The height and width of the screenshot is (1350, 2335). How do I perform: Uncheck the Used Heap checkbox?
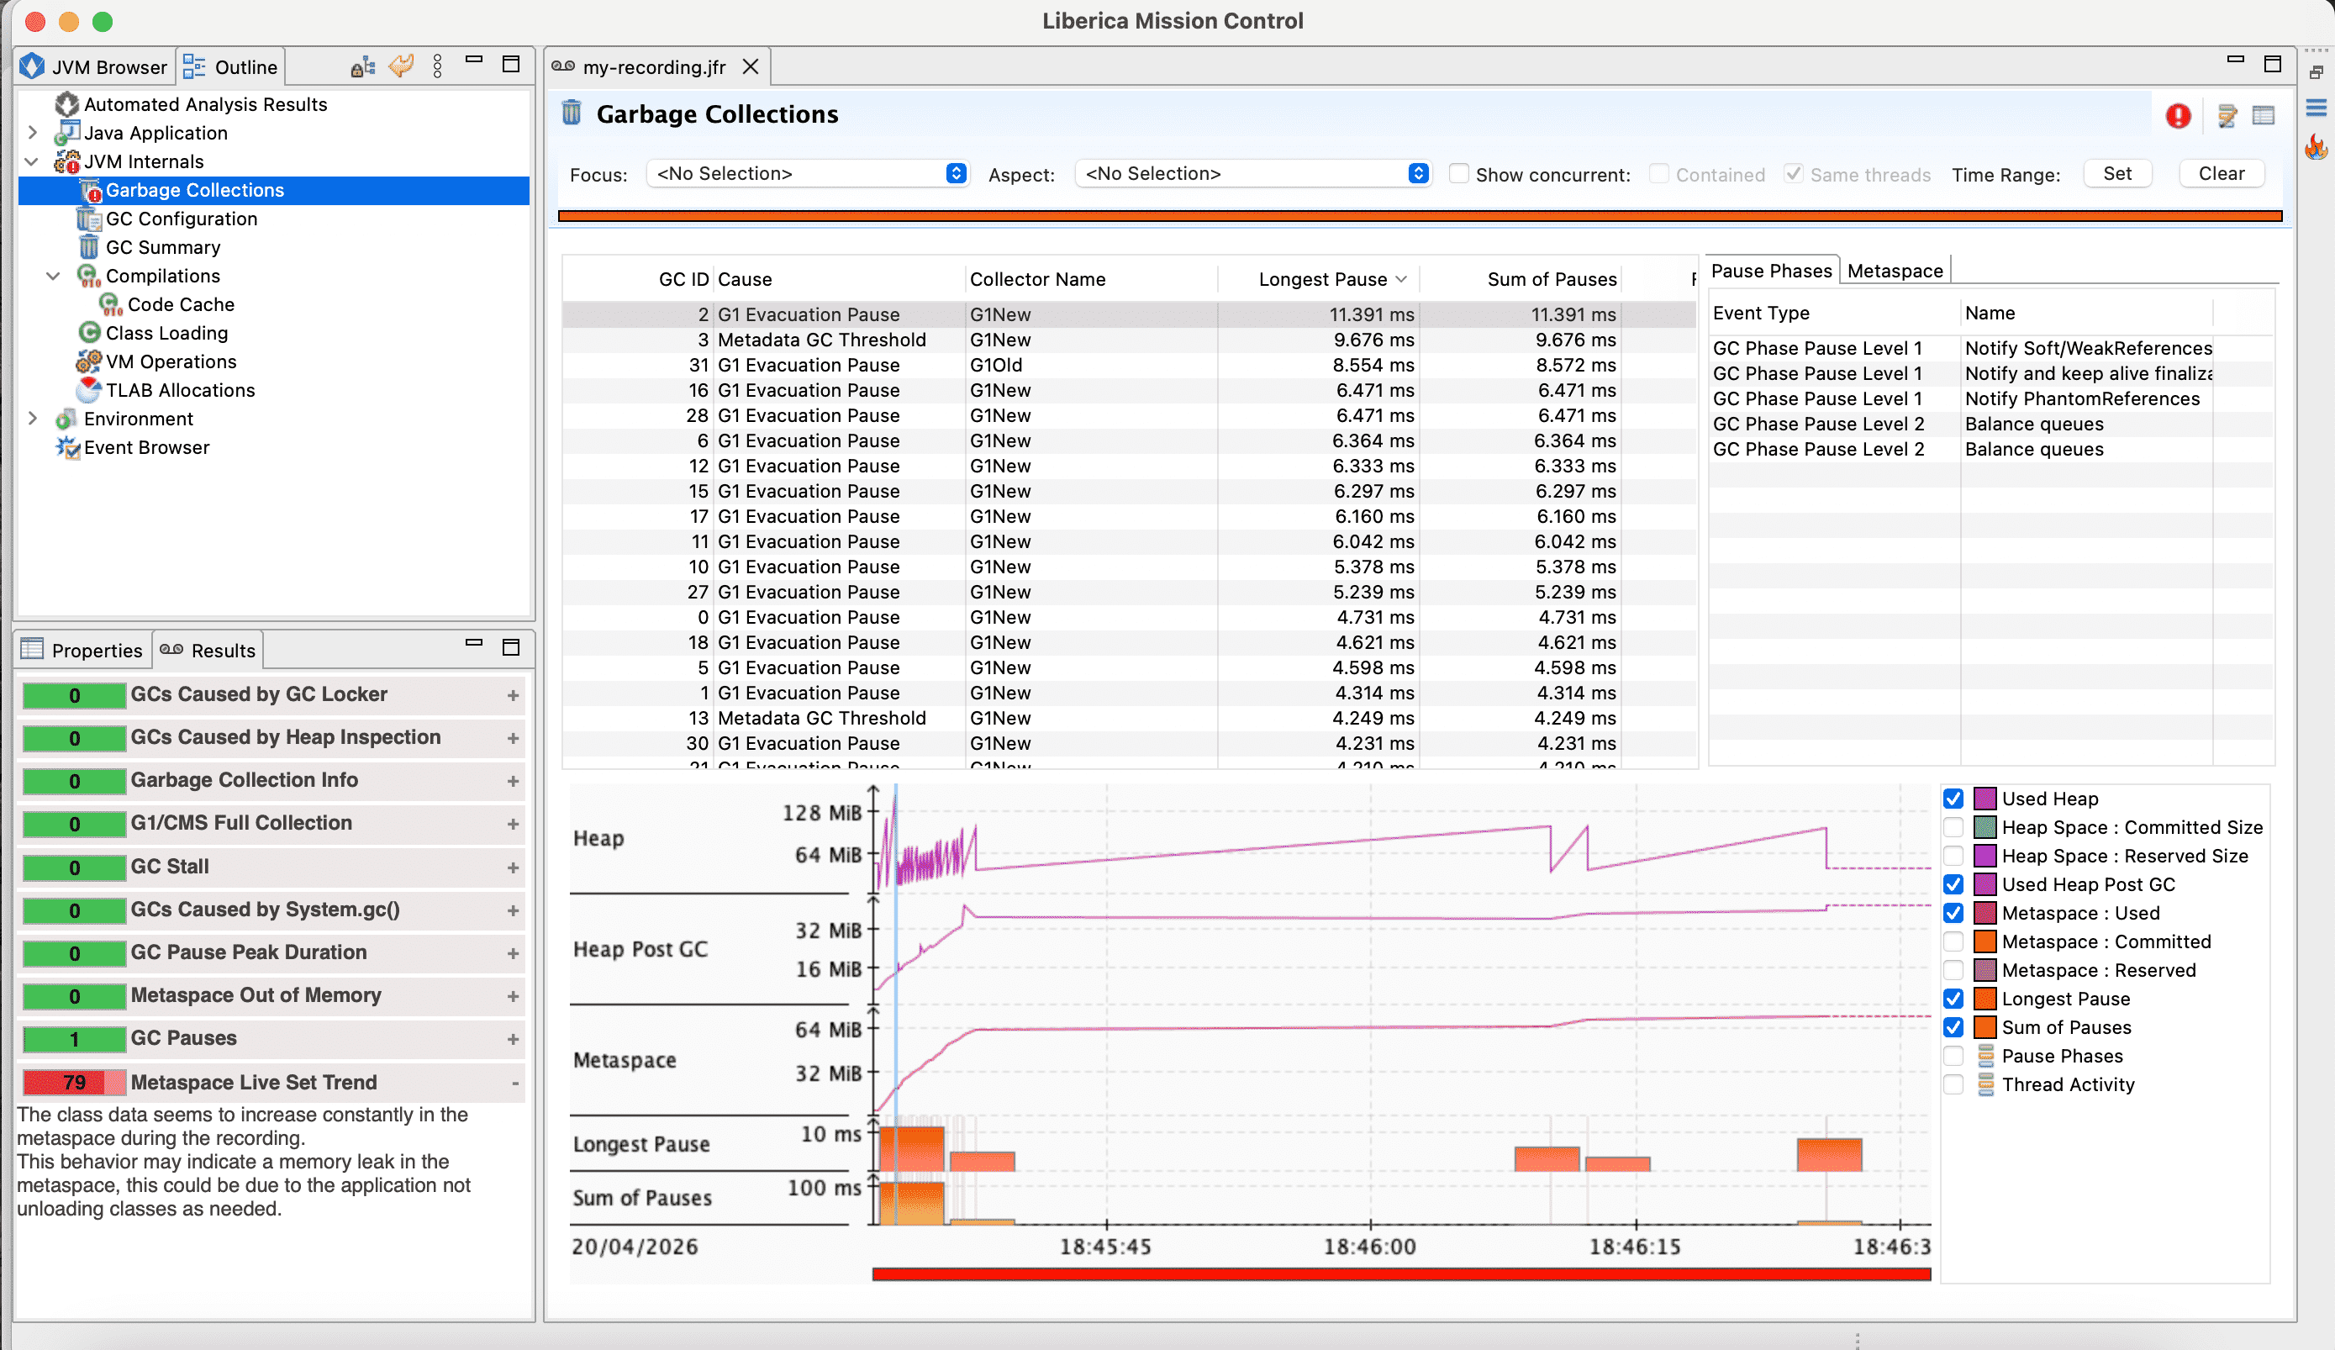[1953, 799]
